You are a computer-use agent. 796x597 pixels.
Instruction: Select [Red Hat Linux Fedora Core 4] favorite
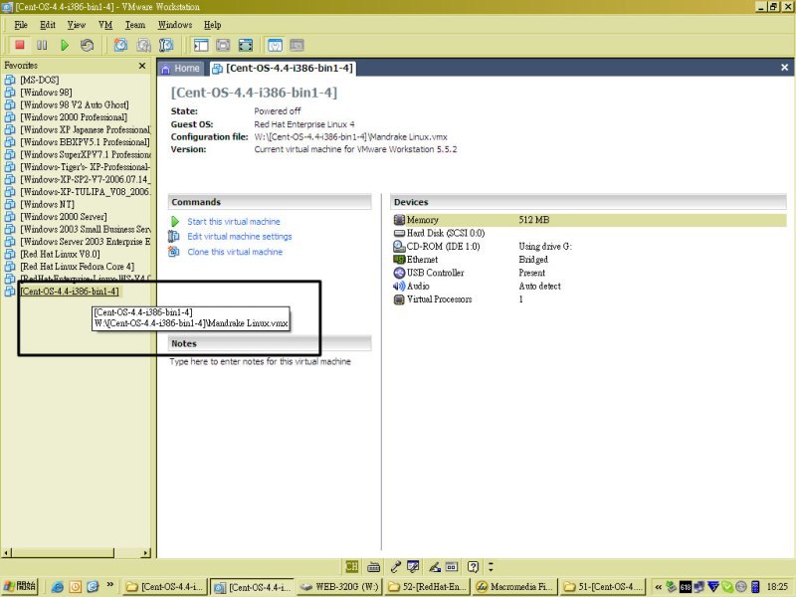78,267
